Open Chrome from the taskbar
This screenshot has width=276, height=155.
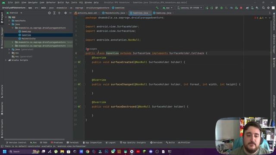(x=88, y=152)
